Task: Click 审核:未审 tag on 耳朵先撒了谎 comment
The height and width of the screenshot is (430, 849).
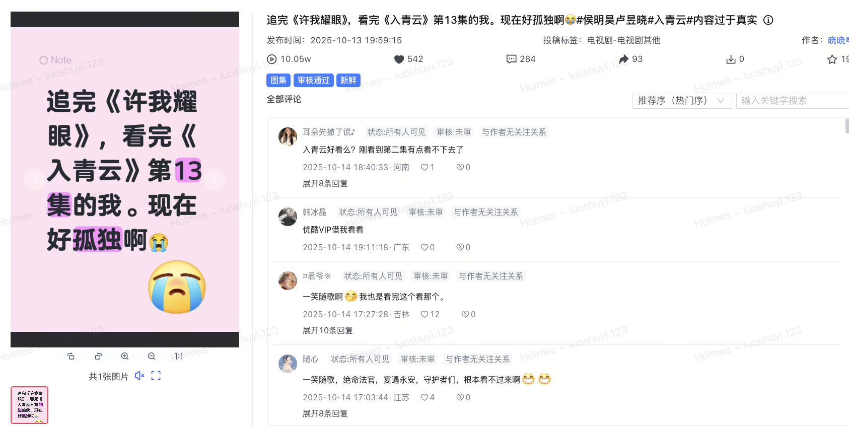Action: [x=454, y=132]
